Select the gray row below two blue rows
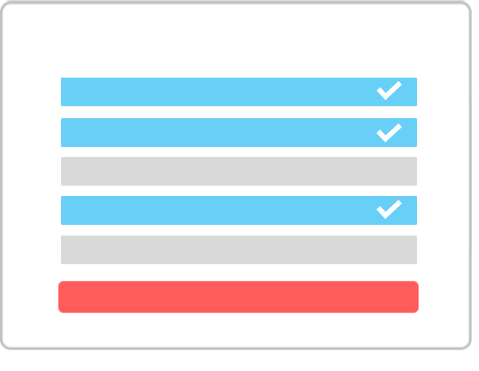479x371 pixels. [239, 171]
